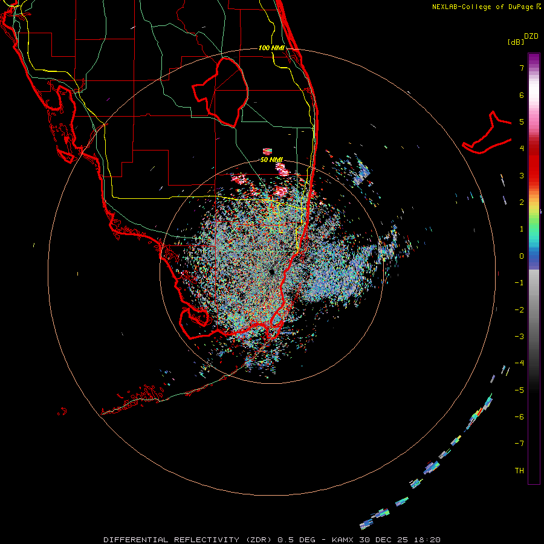Screen dimensions: 544x544
Task: Click the Lake Okeechobee red outline
Action: pyautogui.click(x=220, y=92)
